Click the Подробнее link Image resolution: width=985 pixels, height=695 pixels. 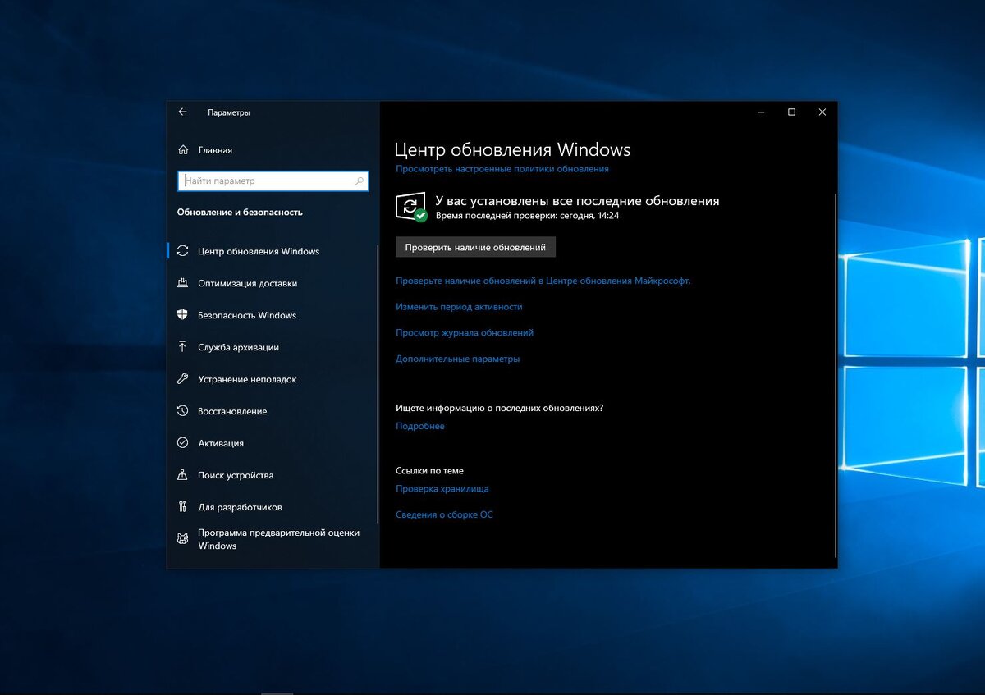coord(420,427)
